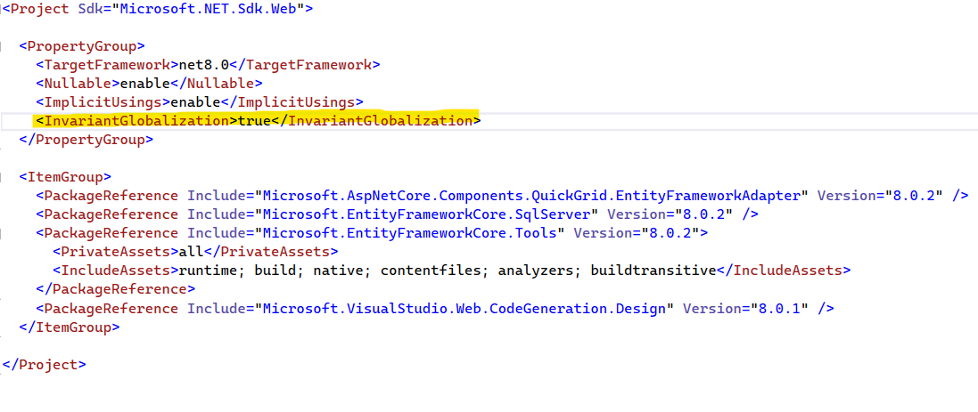
Task: Click the Version "8.0.1" value
Action: click(x=778, y=308)
